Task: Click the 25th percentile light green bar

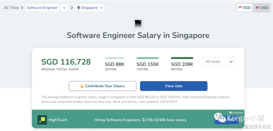Action: (115, 58)
